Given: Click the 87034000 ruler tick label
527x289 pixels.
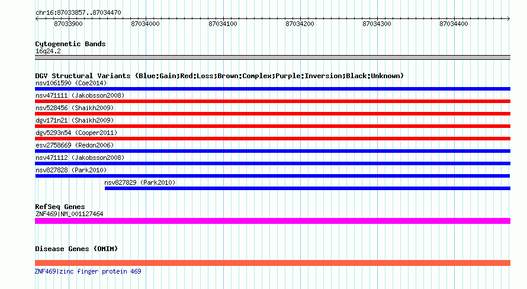Looking at the screenshot, I should [x=145, y=24].
